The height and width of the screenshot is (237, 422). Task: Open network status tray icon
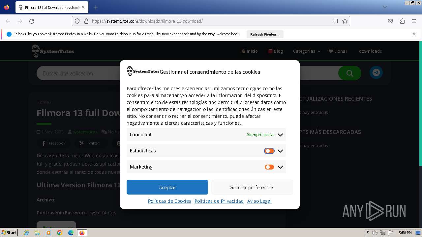point(382,233)
